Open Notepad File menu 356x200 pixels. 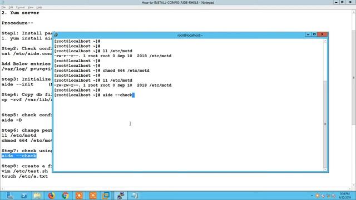pyautogui.click(x=3, y=7)
